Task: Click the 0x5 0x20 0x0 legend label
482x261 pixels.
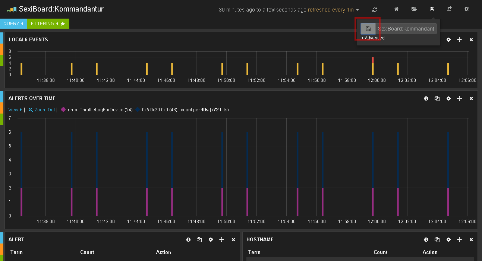Action: [160, 110]
